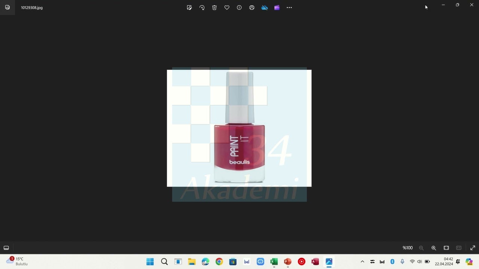Click the active Photos app taskbar icon
Image resolution: width=479 pixels, height=269 pixels.
point(329,262)
